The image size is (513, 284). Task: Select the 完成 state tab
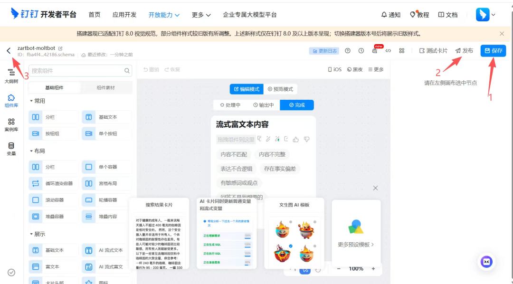click(297, 105)
